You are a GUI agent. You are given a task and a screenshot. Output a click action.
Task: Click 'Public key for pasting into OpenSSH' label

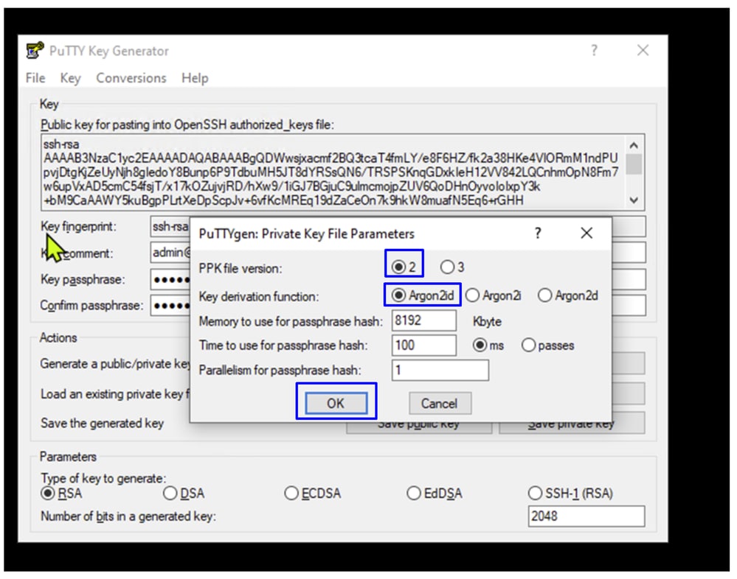coord(187,124)
